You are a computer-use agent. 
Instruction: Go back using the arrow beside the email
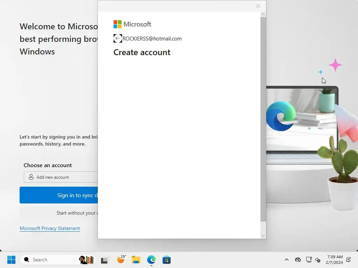(x=117, y=38)
